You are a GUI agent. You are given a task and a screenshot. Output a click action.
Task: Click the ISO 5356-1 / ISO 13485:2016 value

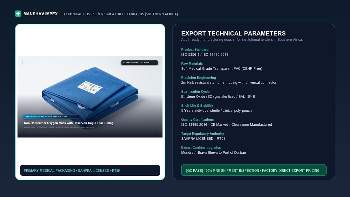point(205,54)
